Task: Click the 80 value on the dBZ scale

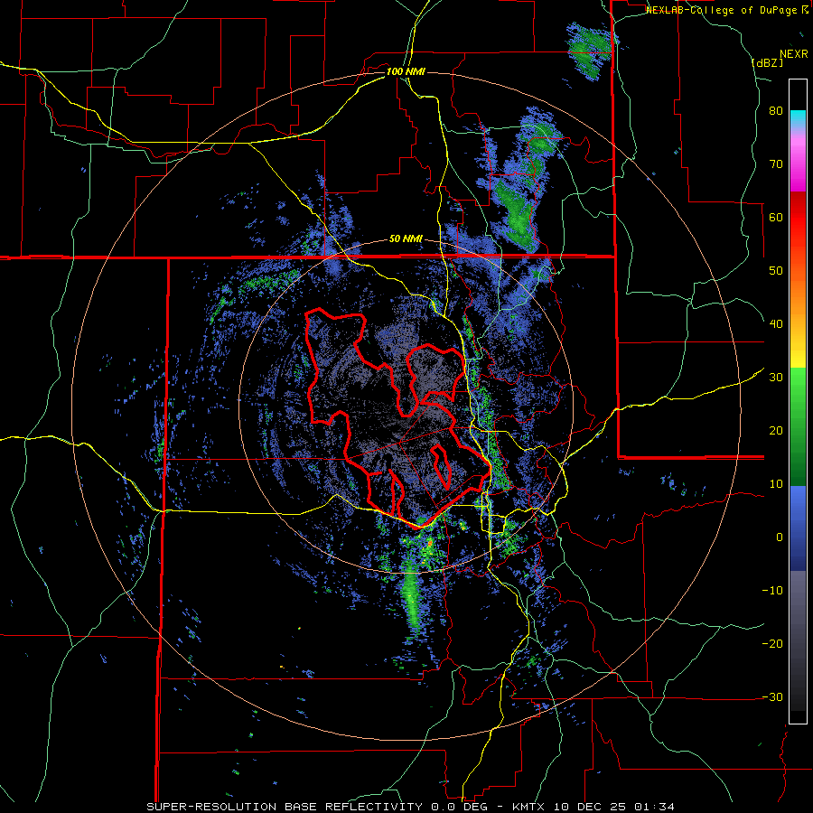Action: tap(776, 111)
